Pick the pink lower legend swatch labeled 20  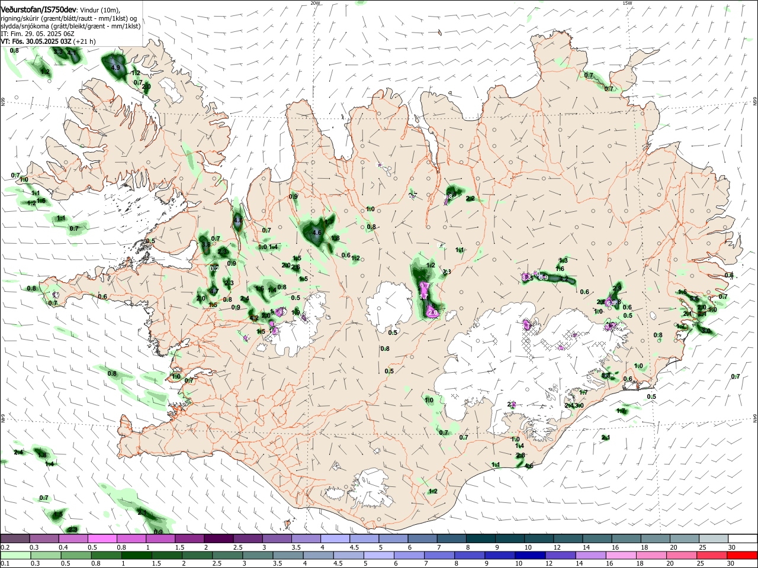pyautogui.click(x=682, y=556)
